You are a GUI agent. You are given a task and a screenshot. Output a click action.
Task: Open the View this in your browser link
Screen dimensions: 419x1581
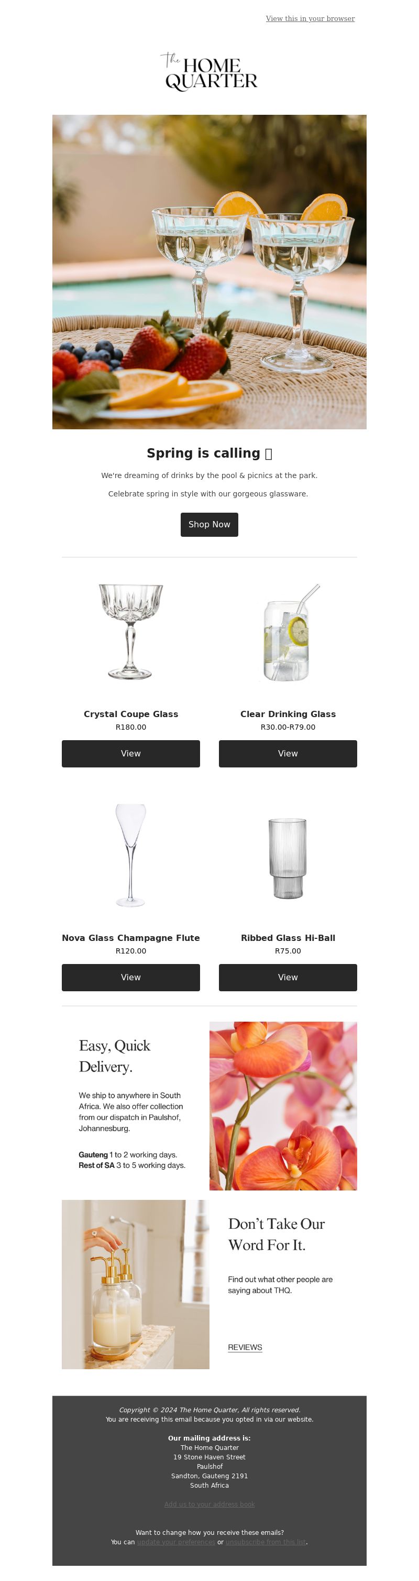(310, 18)
